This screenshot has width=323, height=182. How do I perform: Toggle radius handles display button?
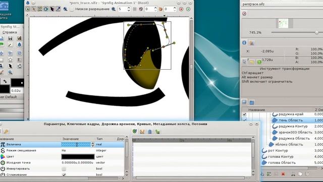pyautogui.click(x=46, y=9)
